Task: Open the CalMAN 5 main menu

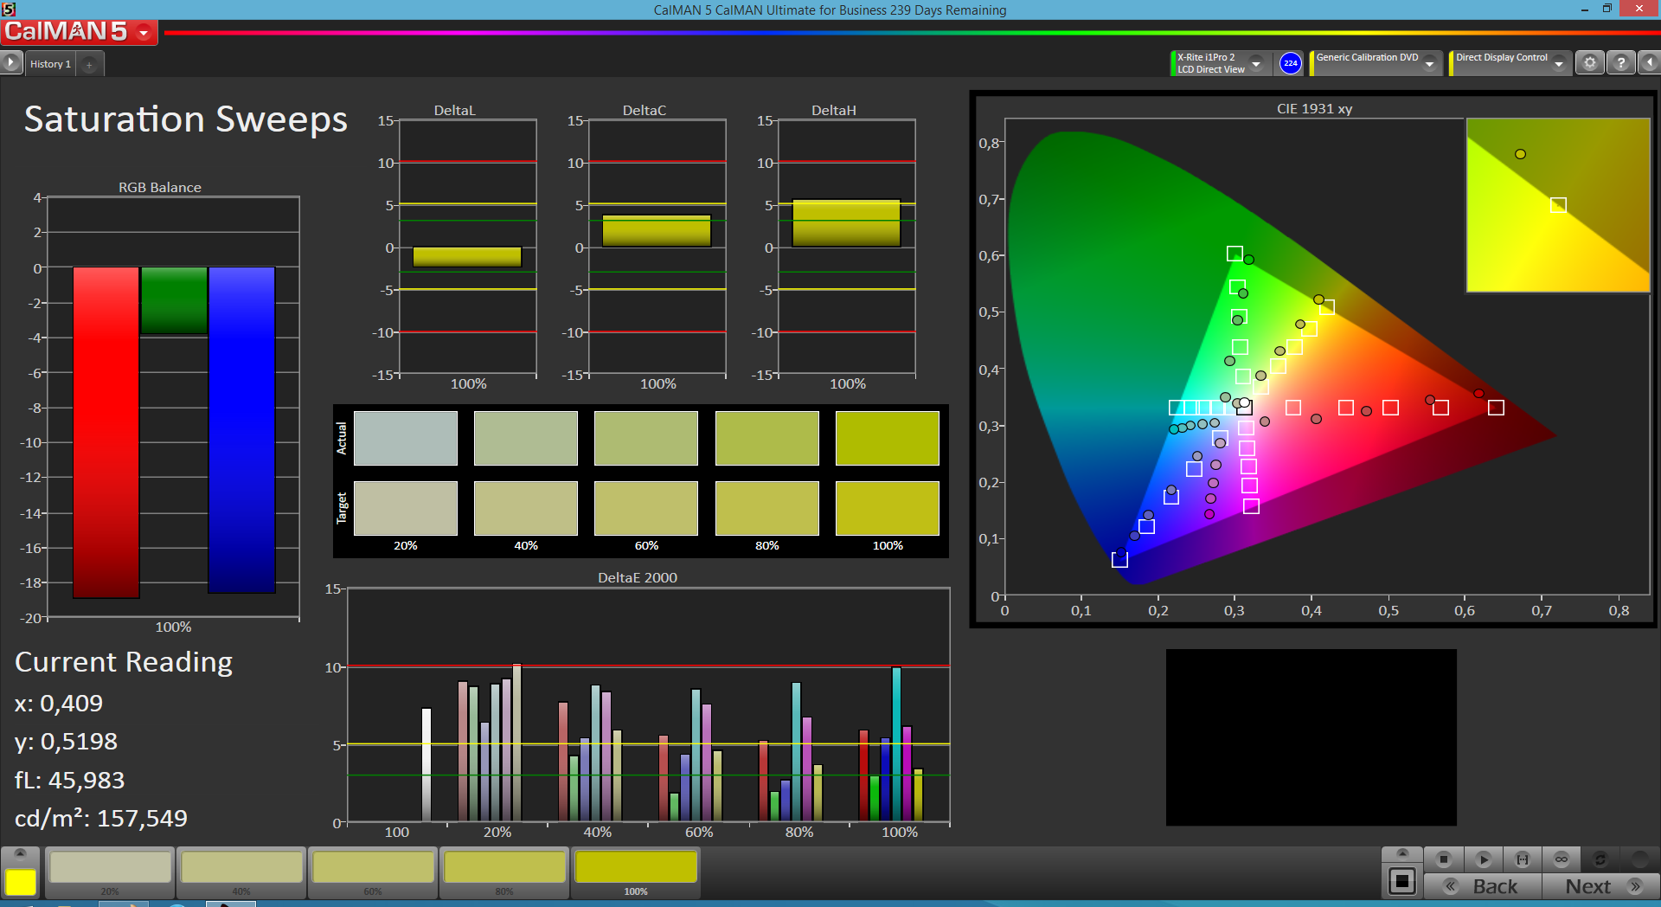Action: [x=79, y=32]
